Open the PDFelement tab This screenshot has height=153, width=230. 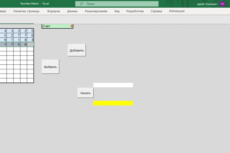[x=177, y=11]
